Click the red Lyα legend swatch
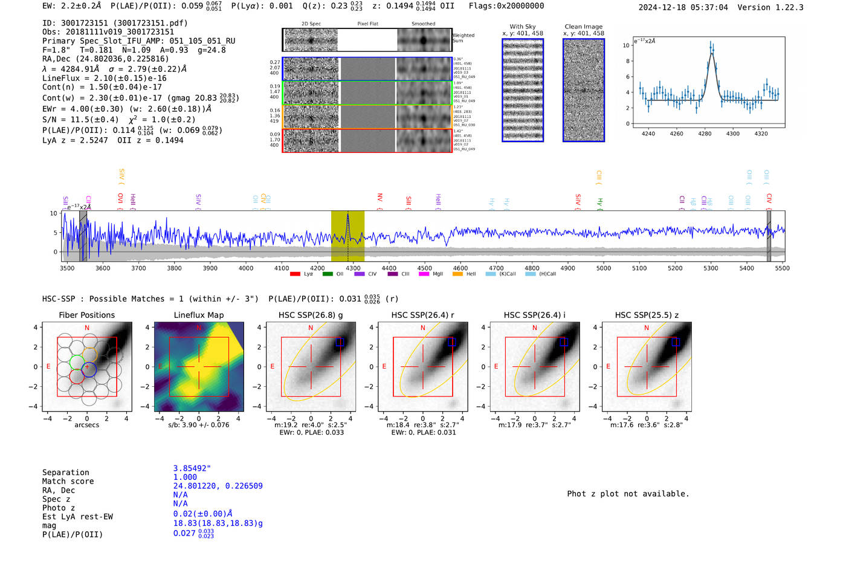This screenshot has width=846, height=576. click(295, 274)
